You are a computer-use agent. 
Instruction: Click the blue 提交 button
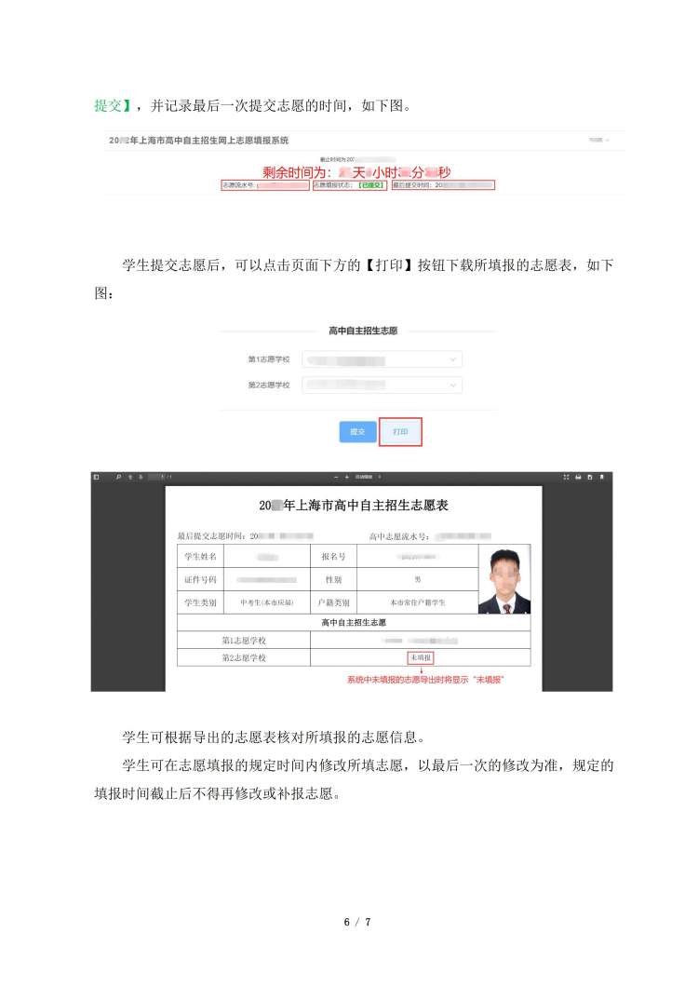click(x=357, y=432)
